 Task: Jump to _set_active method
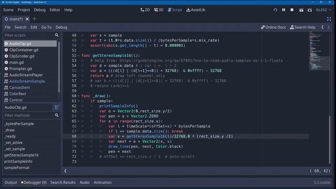pos(13,142)
